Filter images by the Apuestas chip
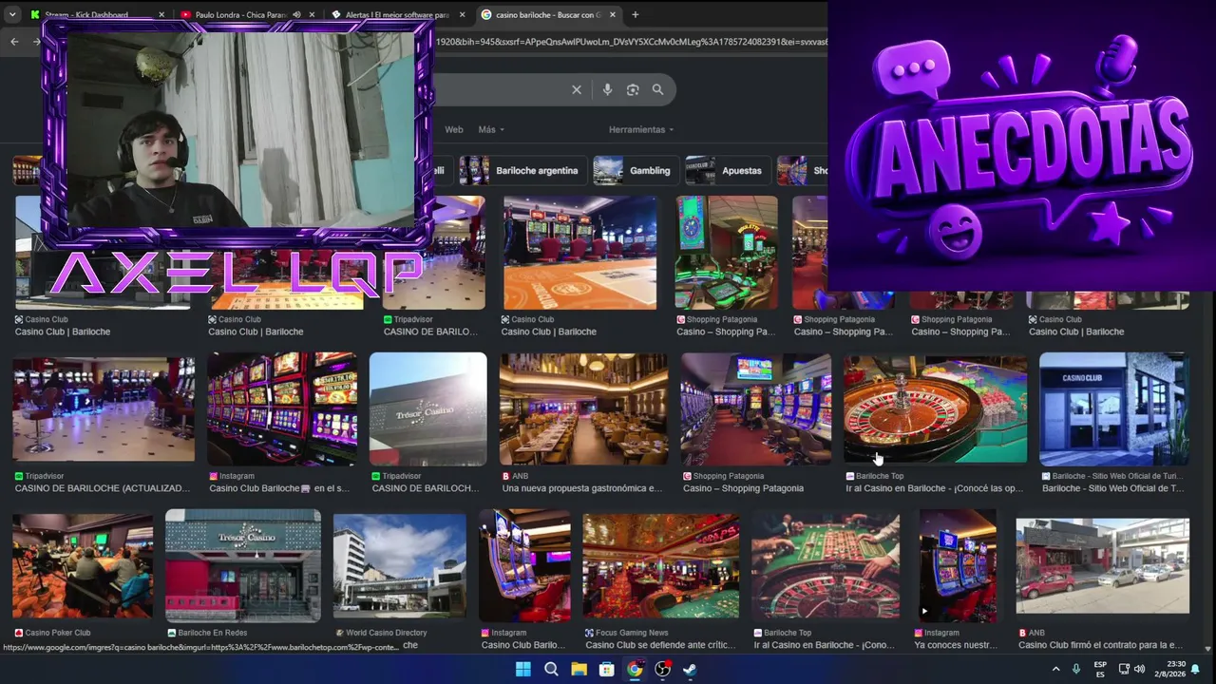This screenshot has width=1216, height=684. point(726,170)
